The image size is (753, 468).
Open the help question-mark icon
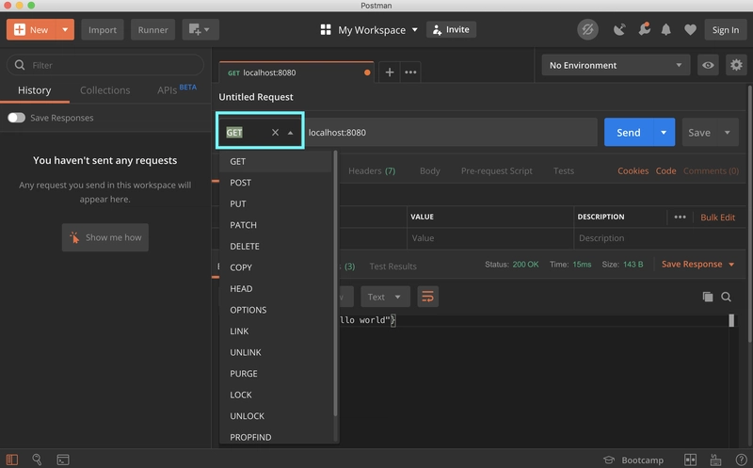(x=741, y=460)
